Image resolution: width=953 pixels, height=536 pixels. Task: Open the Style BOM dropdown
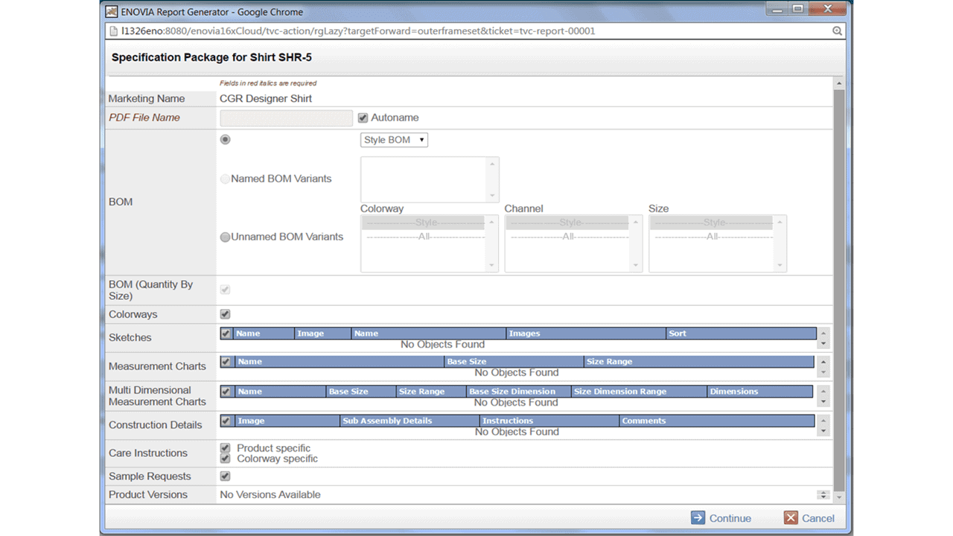394,140
